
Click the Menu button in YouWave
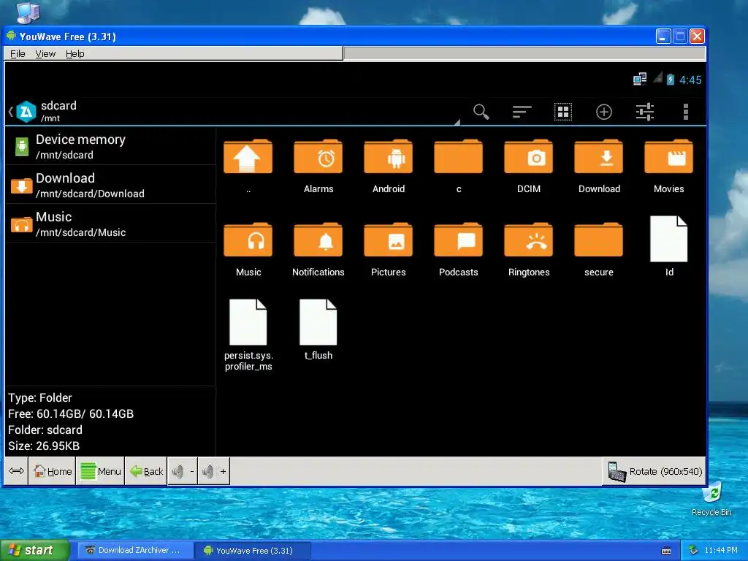click(100, 471)
